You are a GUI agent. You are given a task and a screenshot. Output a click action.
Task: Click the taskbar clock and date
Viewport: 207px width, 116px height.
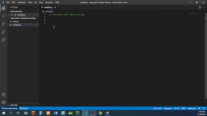pyautogui.click(x=202, y=113)
